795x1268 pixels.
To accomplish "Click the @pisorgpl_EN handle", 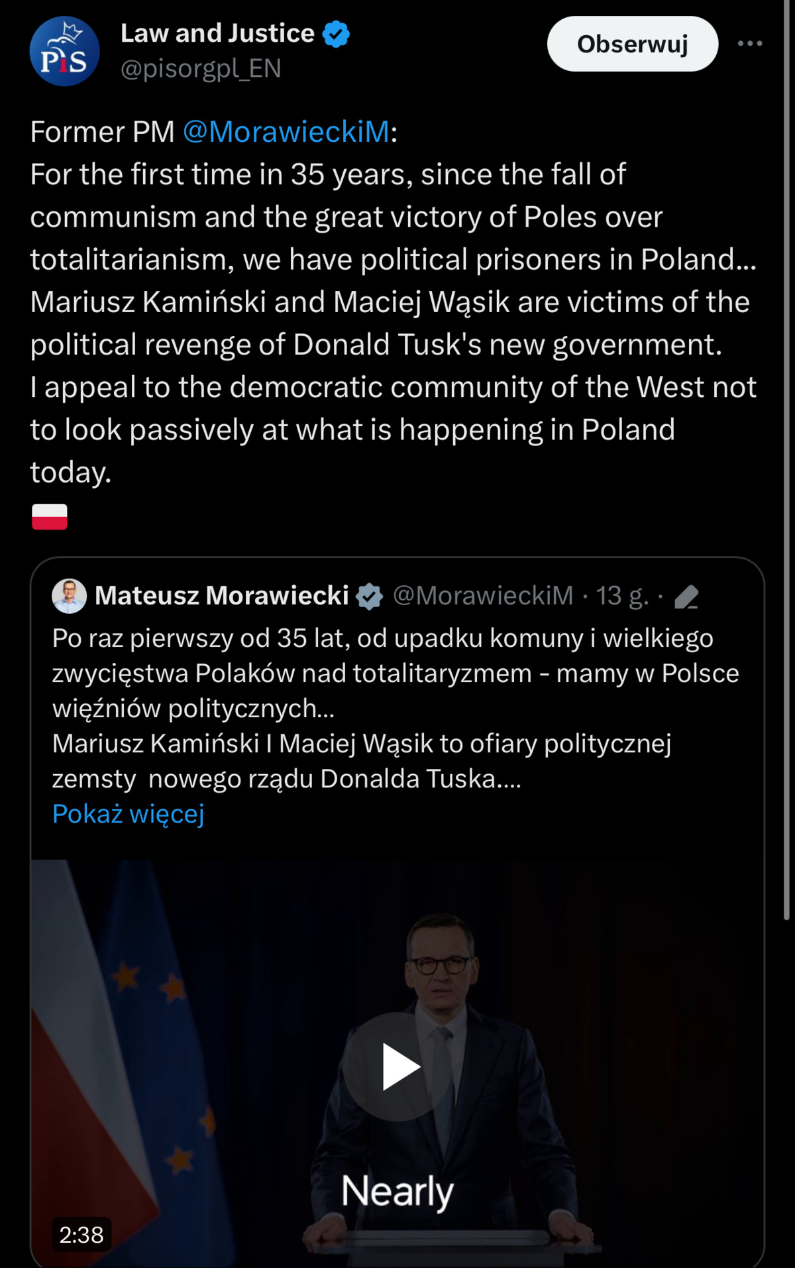I will (x=201, y=68).
